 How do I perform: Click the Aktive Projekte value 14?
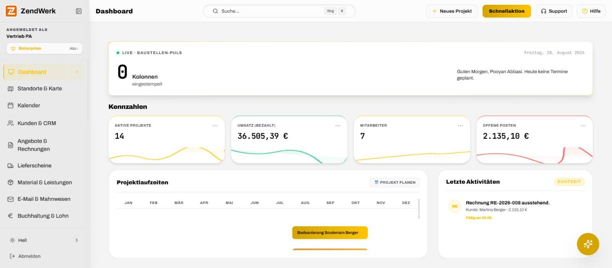[119, 136]
